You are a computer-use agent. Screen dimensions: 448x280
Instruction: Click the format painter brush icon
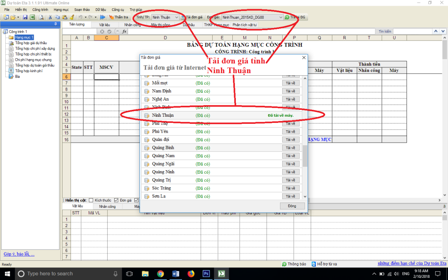tap(72, 17)
